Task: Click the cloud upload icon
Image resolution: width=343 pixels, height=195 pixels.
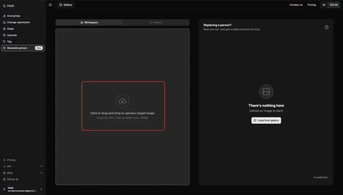Action: coord(122,101)
